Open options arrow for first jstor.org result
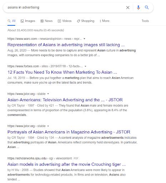166x183 pixels. 48,94
